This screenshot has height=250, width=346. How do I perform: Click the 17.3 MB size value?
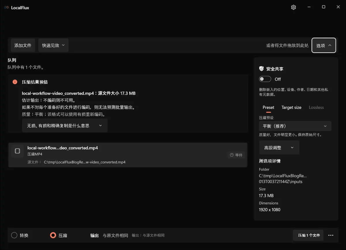(x=266, y=196)
